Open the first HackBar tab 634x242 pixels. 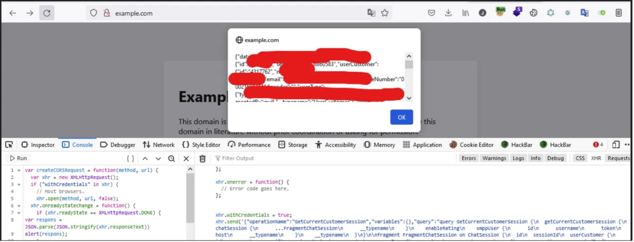click(516, 145)
